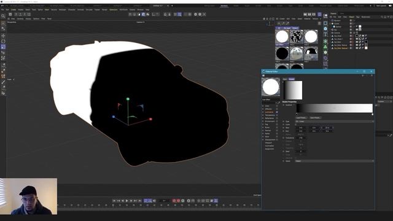The image size is (393, 221).
Task: Toggle the Cycle checkbox in gradient shader
Action: tap(296, 124)
